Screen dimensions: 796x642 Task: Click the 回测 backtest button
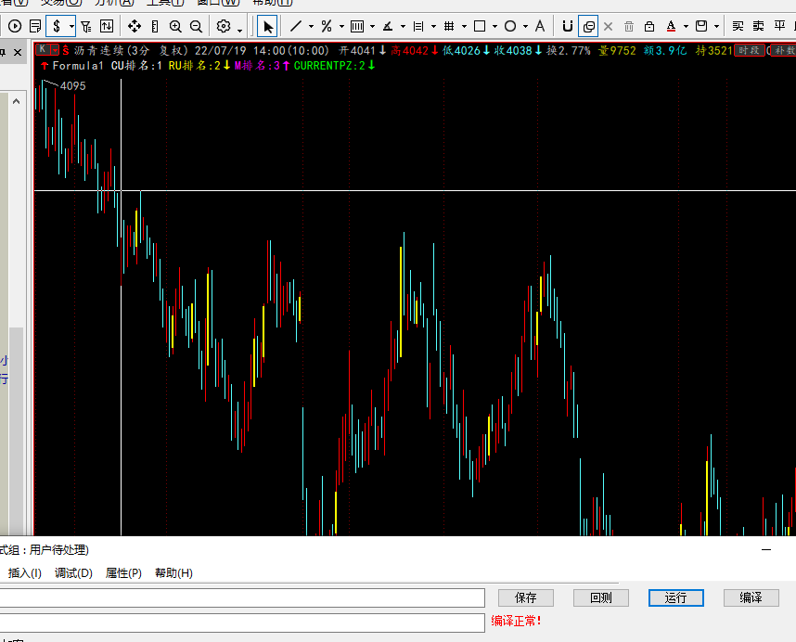[x=601, y=597]
